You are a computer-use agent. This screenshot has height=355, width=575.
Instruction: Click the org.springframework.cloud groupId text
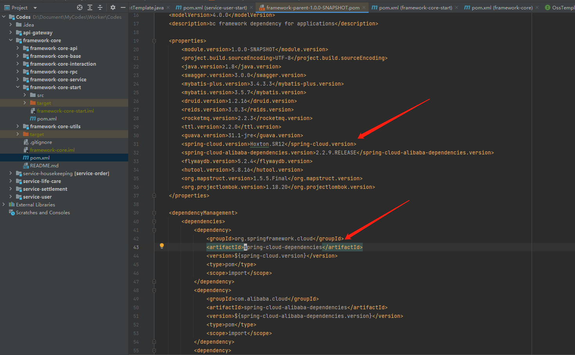274,238
